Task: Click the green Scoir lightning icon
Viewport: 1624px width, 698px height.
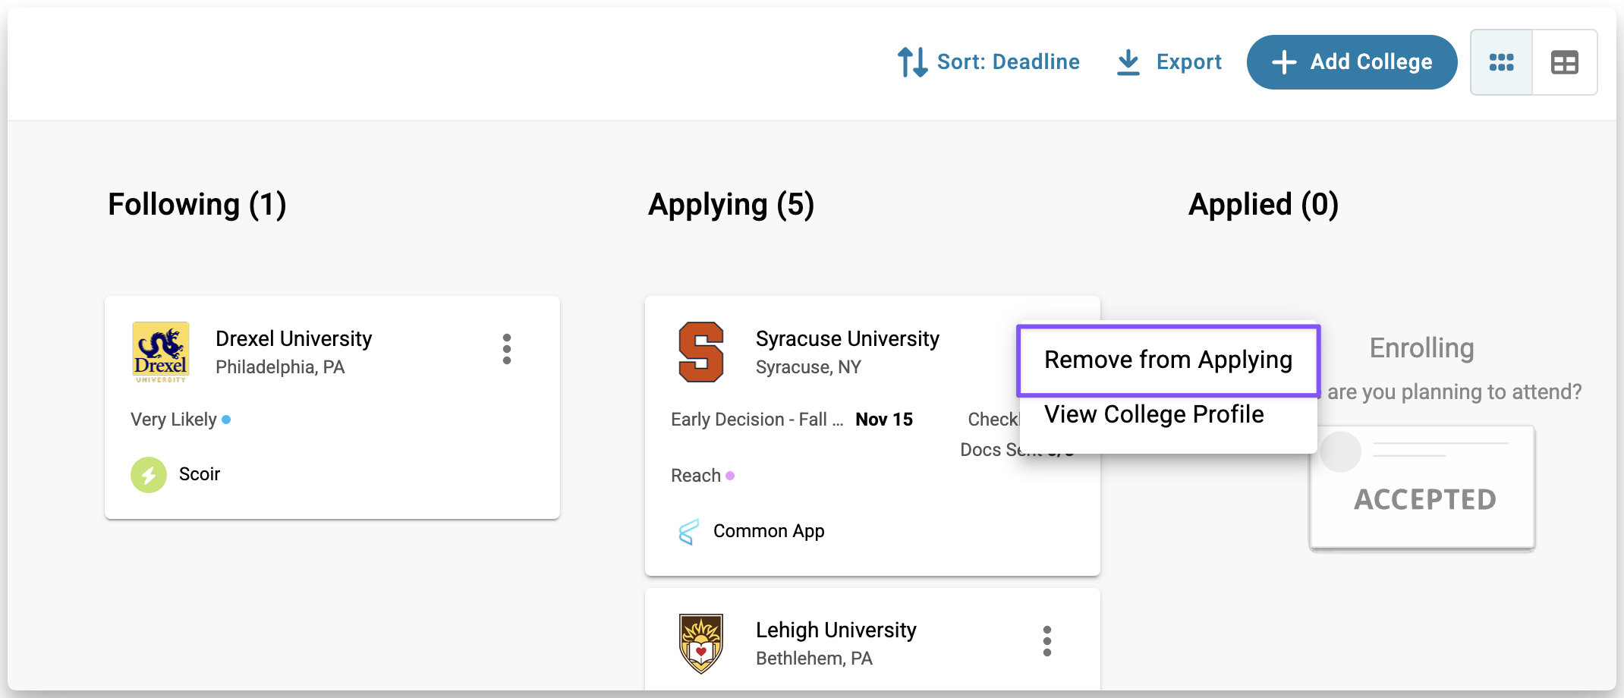Action: [149, 475]
